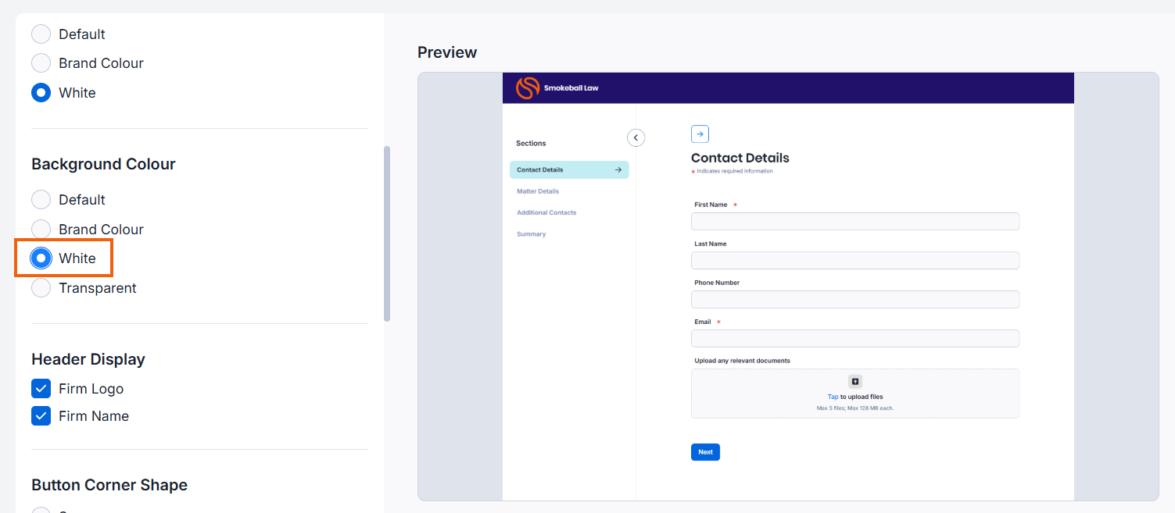1175x513 pixels.
Task: Toggle the Firm Name checkbox
Action: pos(41,416)
